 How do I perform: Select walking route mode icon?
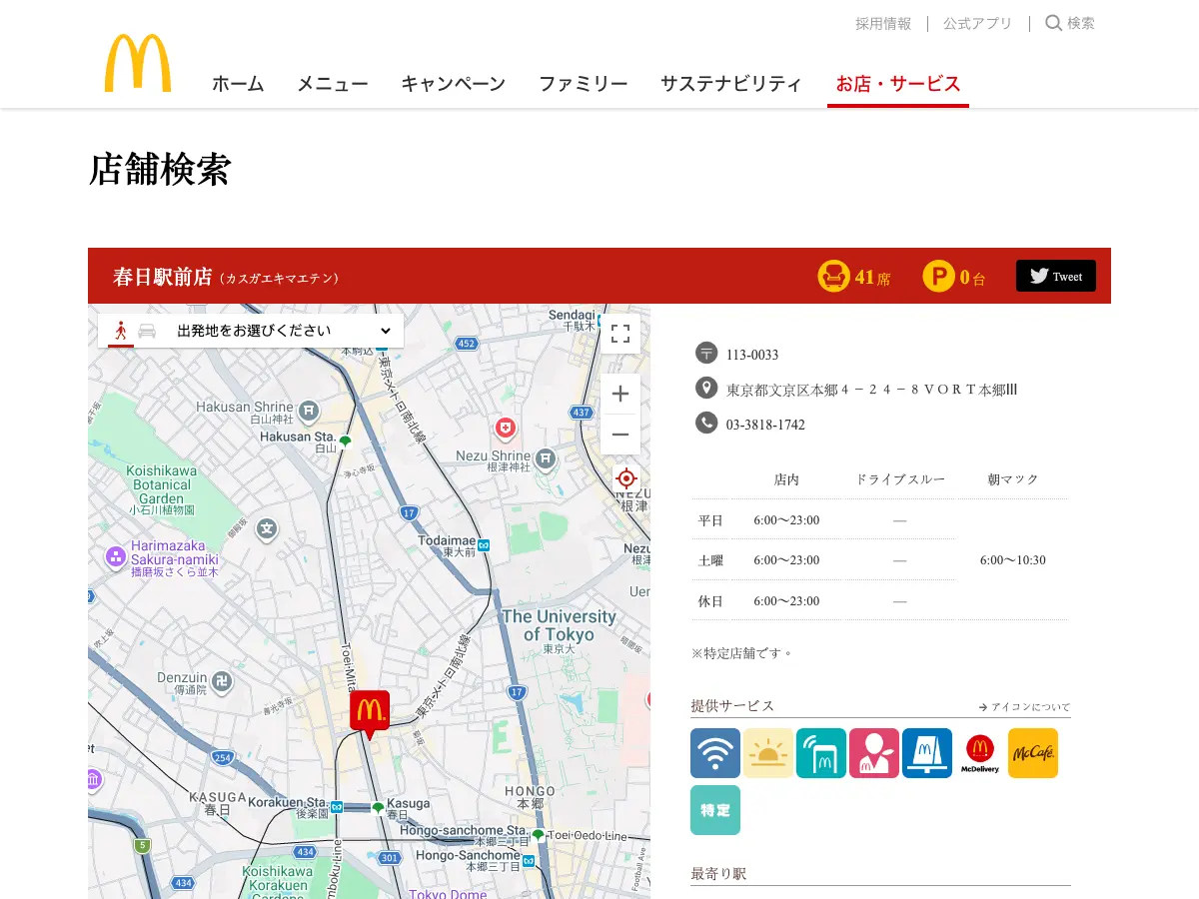coord(121,331)
